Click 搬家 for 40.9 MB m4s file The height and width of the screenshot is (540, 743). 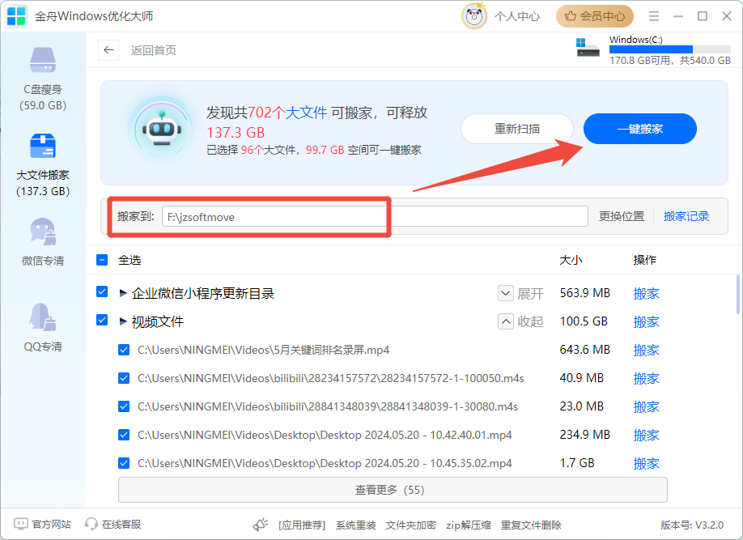[647, 379]
